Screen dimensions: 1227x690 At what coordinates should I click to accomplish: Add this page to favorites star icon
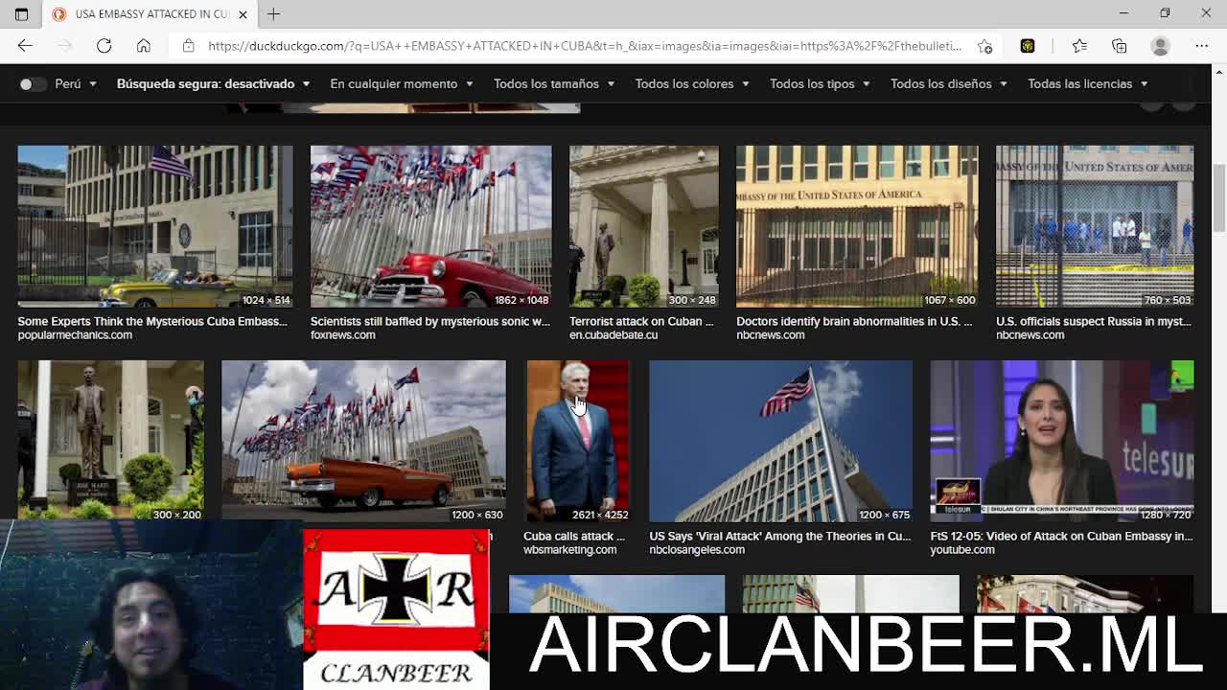tap(984, 46)
